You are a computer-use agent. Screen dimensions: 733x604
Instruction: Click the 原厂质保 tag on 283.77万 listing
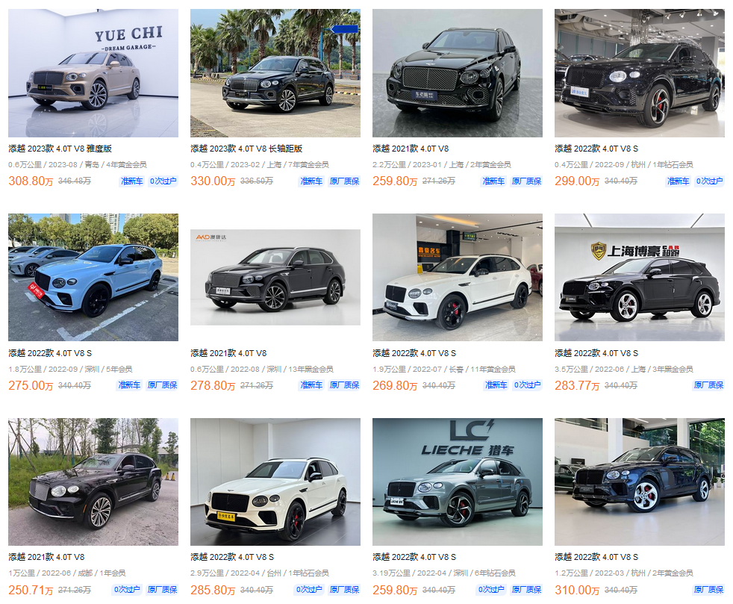(708, 385)
